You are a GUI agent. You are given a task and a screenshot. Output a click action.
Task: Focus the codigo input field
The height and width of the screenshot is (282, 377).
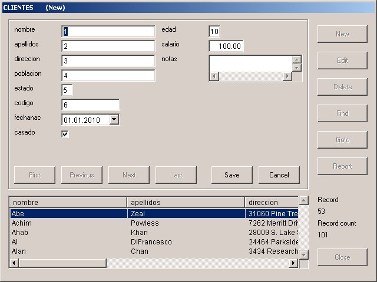pos(90,105)
